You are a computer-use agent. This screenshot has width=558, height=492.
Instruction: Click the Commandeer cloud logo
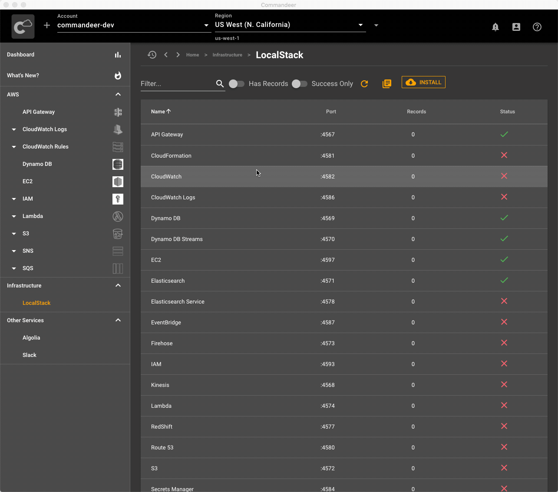pos(23,26)
